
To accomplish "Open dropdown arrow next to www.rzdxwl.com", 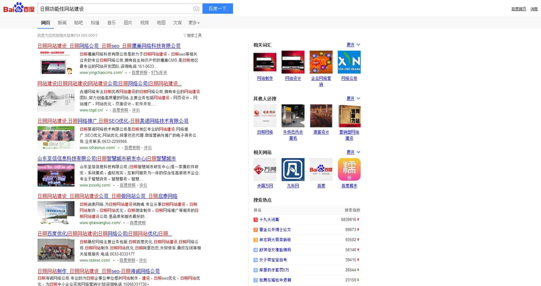I will point(114,261).
